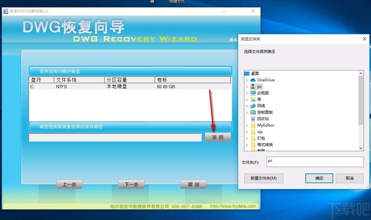This screenshot has height=220, width=371.
Task: Minimize the DWG恢复向导 window
Action: coord(224,11)
